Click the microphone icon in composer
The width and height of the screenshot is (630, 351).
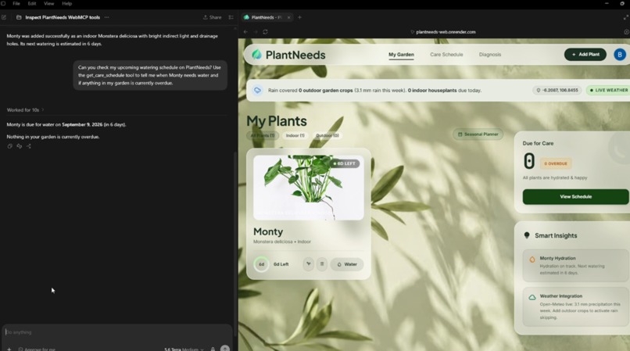tap(213, 349)
